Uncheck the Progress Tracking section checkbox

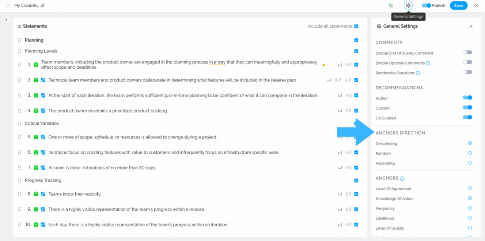[356, 180]
